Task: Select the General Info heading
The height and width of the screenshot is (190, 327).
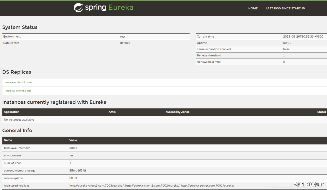Action: (17, 131)
